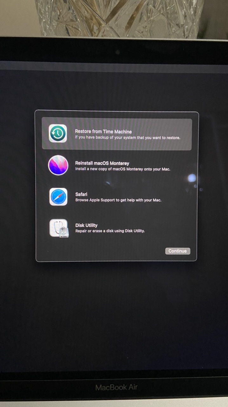This screenshot has width=228, height=407.
Task: Choose the "Disk Utility" option title
Action: coord(86,225)
